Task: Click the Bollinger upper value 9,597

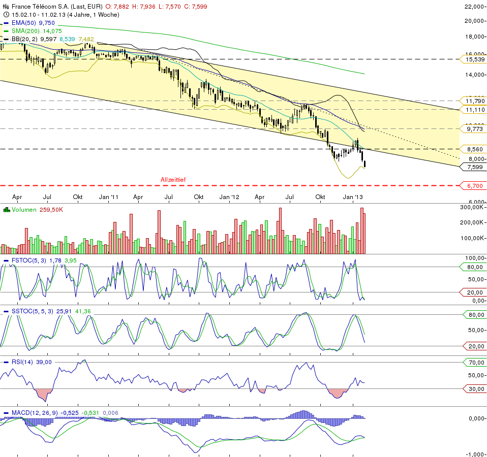Action: [48, 39]
